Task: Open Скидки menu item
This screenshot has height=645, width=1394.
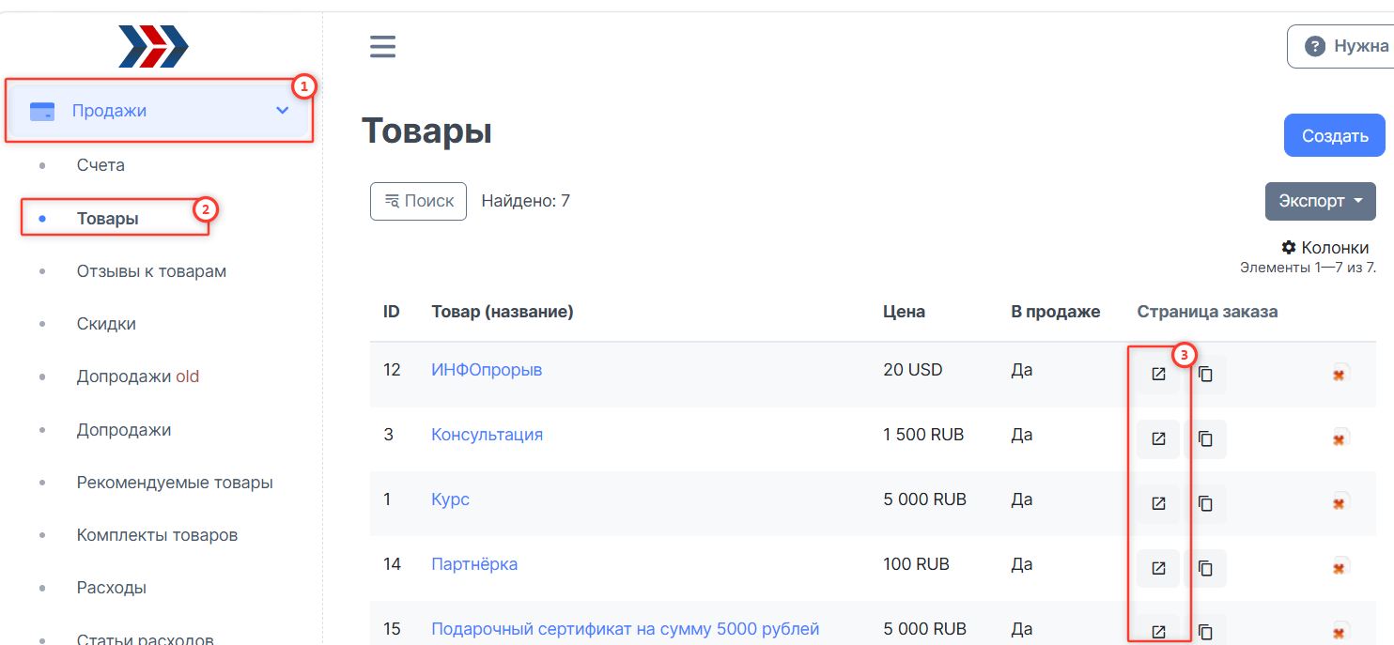Action: click(x=106, y=324)
